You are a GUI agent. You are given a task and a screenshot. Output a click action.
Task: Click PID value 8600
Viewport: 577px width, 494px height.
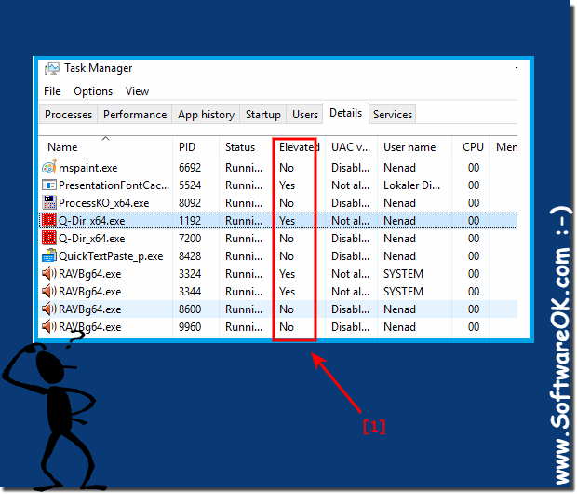tap(190, 309)
